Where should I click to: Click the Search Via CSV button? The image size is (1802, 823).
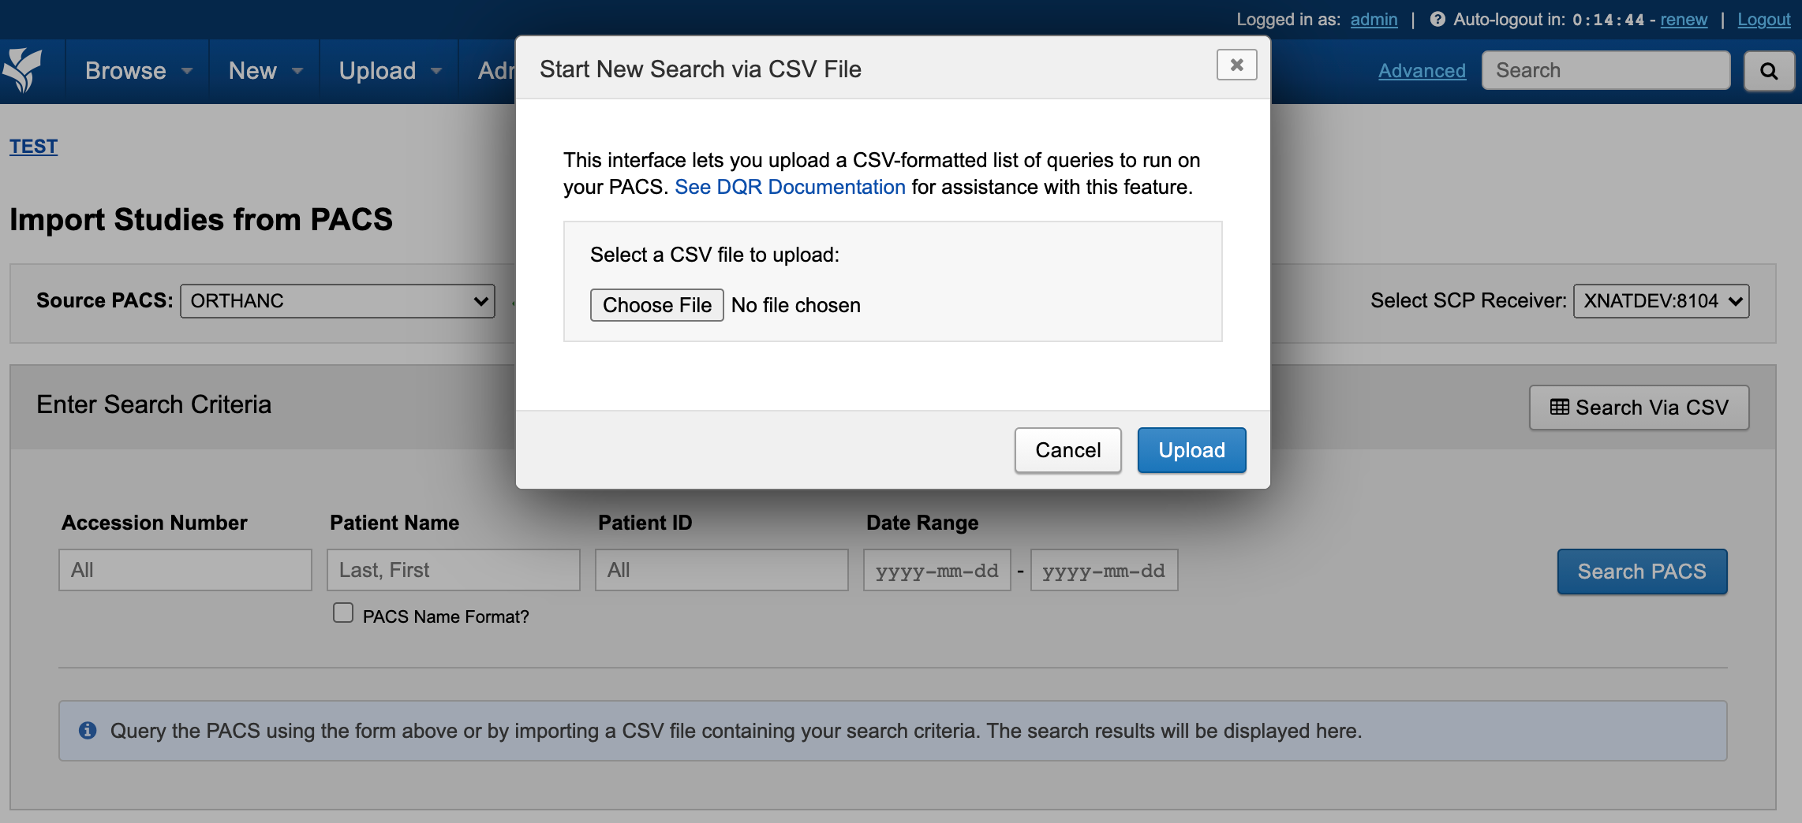[x=1639, y=408]
